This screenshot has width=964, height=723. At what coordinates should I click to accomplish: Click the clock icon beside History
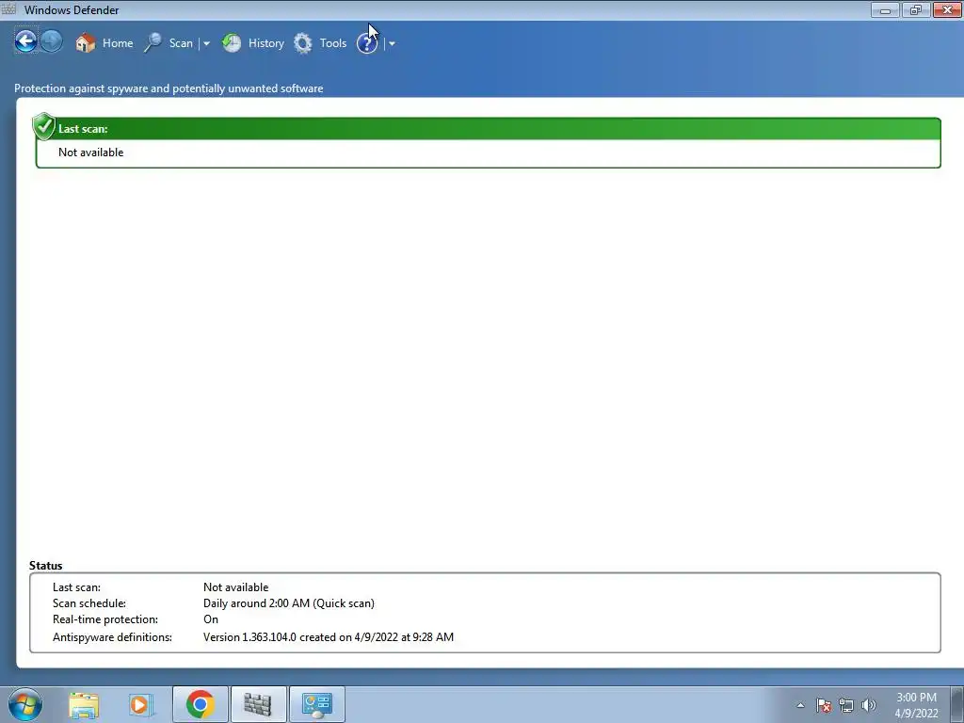(232, 43)
